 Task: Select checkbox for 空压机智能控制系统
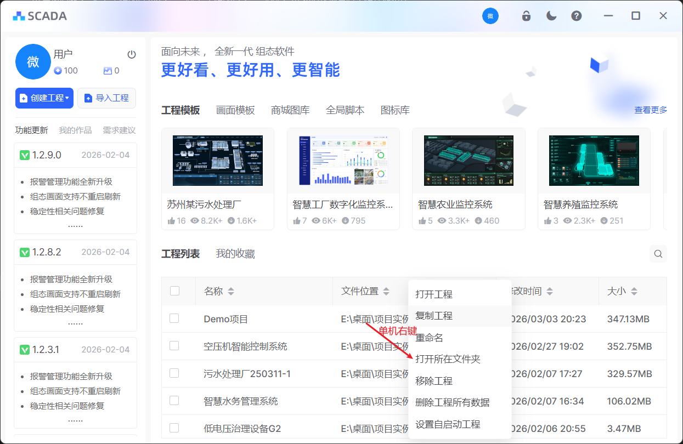(174, 346)
